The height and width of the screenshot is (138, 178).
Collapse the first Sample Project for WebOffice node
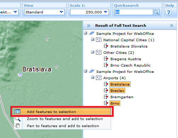pyautogui.click(x=86, y=33)
